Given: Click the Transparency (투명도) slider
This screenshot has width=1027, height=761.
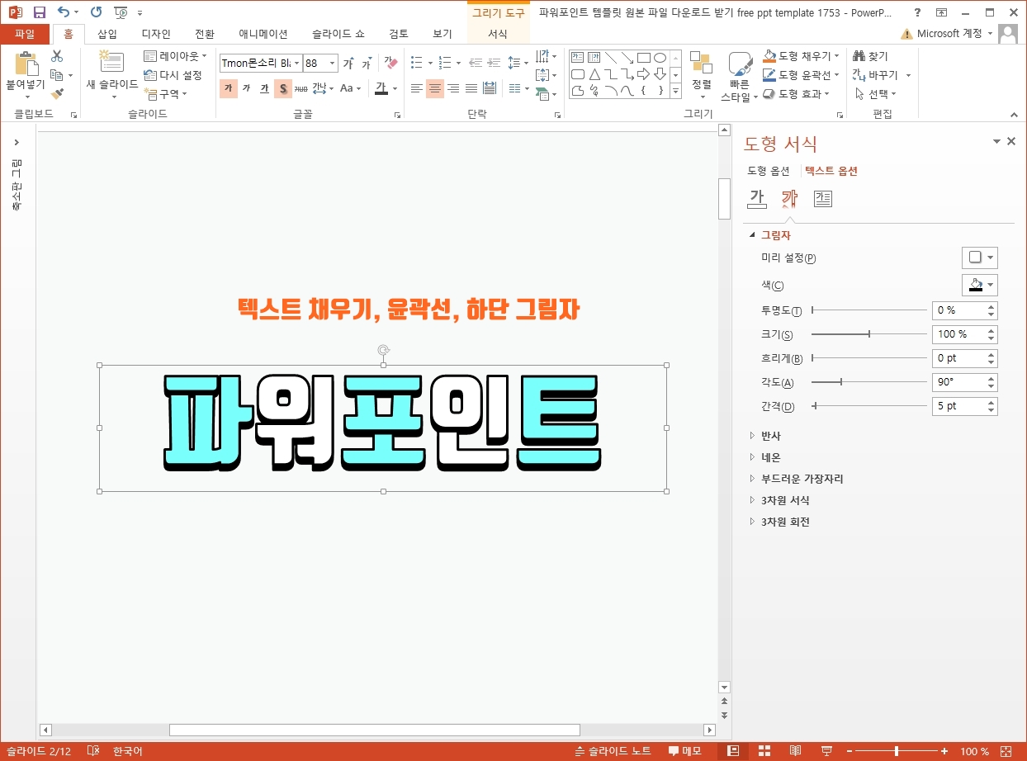Looking at the screenshot, I should (x=869, y=310).
